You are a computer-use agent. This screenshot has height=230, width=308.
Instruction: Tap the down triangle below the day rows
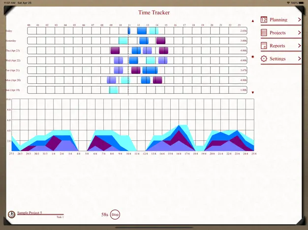click(x=253, y=93)
